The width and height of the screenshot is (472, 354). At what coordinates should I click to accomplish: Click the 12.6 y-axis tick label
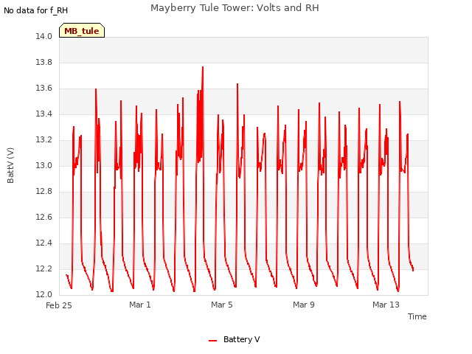click(x=44, y=217)
